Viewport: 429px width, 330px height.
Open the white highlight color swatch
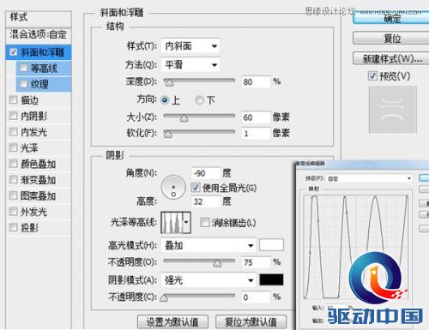(x=271, y=245)
